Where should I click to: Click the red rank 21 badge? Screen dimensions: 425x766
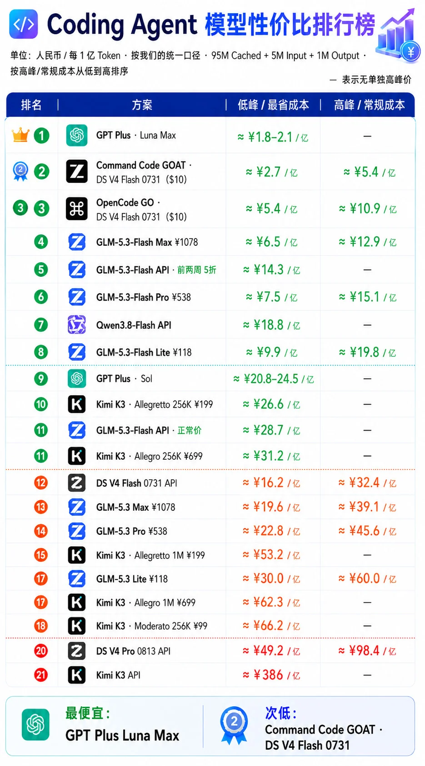point(41,675)
